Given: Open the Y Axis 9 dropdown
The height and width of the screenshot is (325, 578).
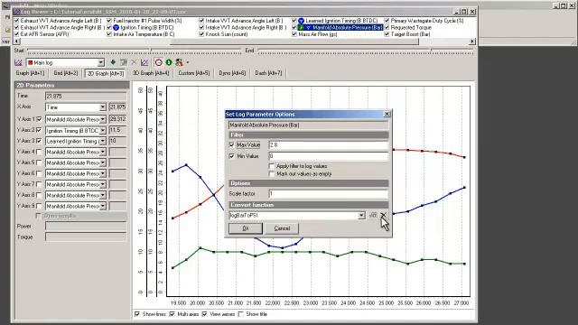Looking at the screenshot, I should (102, 206).
